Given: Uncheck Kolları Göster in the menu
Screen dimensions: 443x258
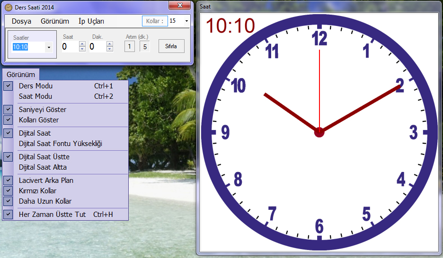Looking at the screenshot, I should coord(39,120).
